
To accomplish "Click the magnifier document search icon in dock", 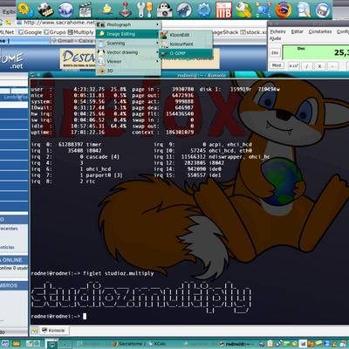I will click(x=303, y=10).
